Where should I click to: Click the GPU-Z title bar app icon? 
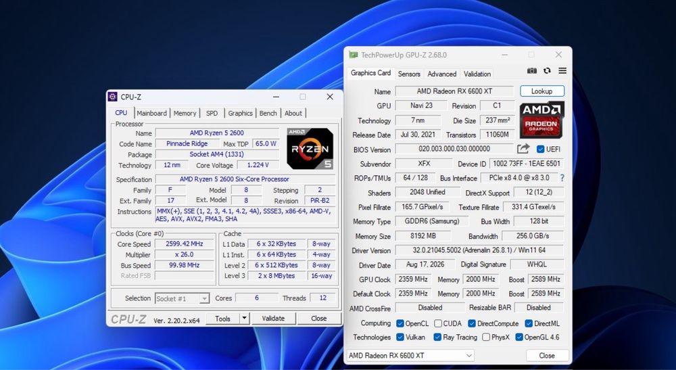tap(354, 55)
